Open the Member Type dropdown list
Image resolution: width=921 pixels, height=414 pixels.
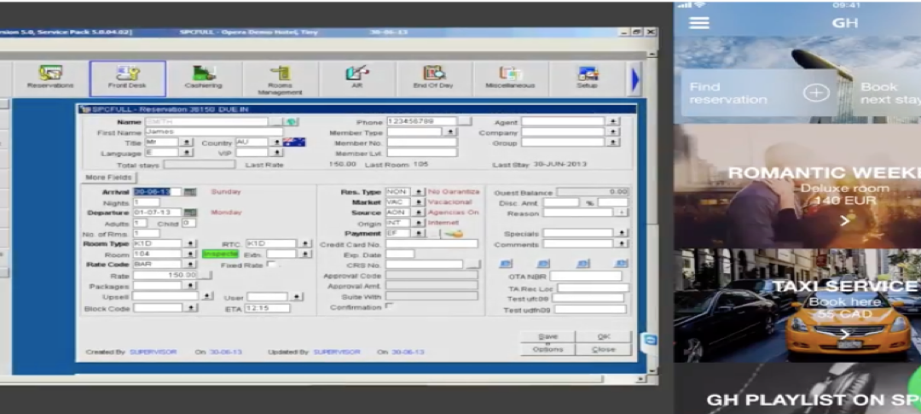[x=450, y=132]
